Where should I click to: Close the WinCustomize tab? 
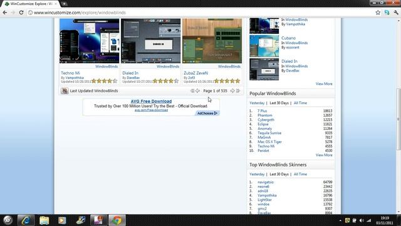coord(56,4)
